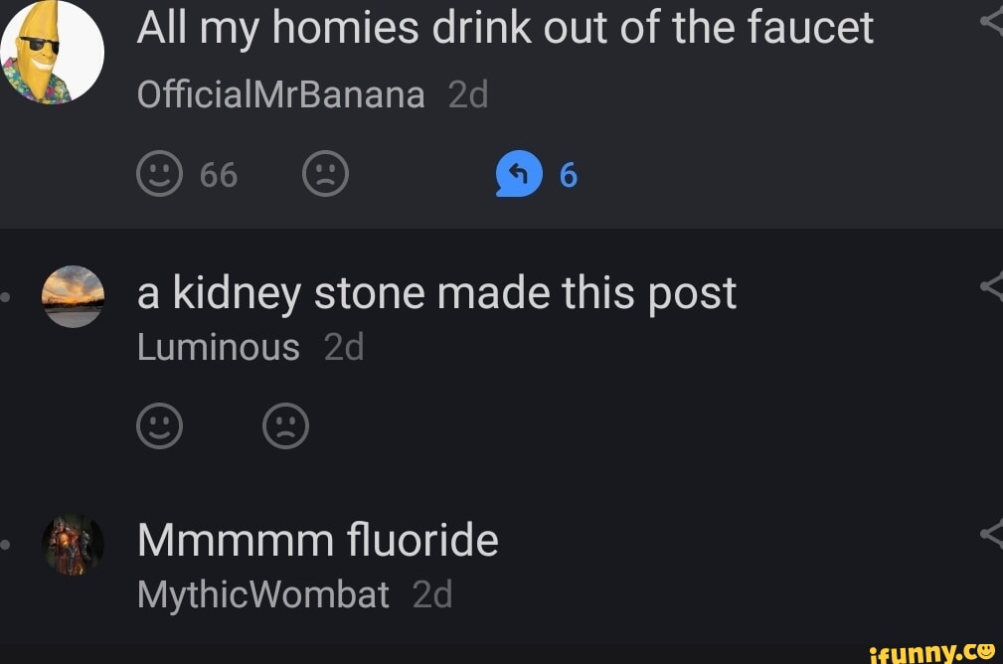Viewport: 1003px width, 664px height.
Task: Toggle the smile reaction on the kidney stone comment
Action: coord(160,425)
